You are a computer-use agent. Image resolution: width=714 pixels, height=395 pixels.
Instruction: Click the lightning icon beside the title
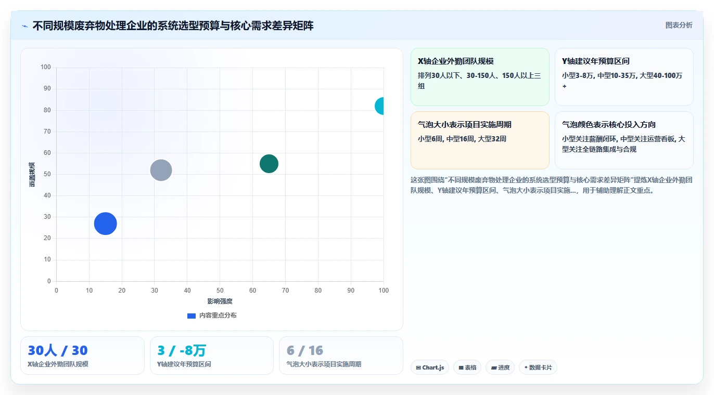point(24,26)
